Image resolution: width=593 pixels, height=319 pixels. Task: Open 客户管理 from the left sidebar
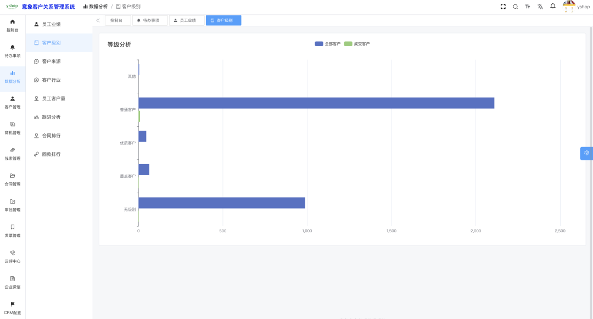(12, 102)
